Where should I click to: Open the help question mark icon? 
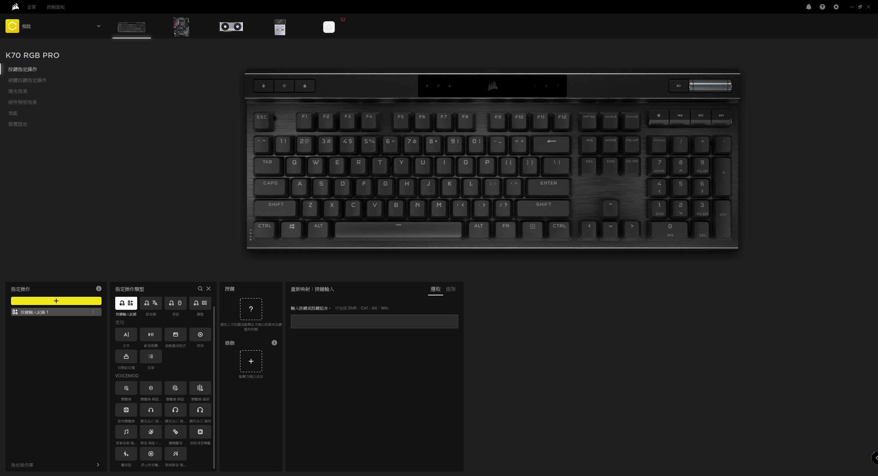coord(822,7)
